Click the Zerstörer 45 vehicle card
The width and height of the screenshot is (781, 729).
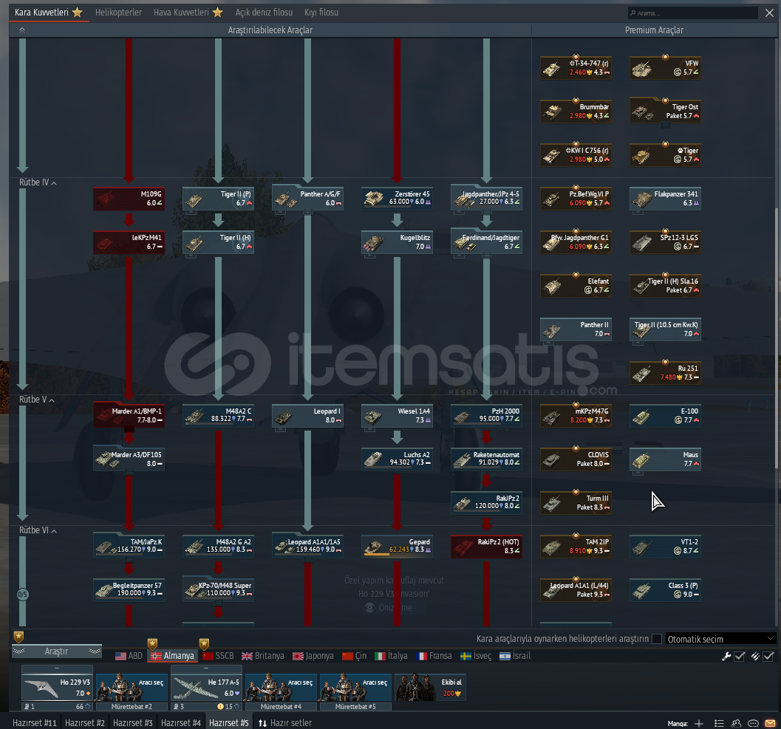click(x=397, y=199)
